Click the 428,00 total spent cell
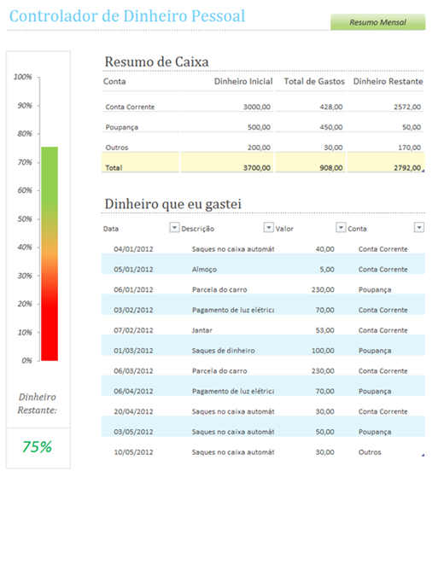Image resolution: width=444 pixels, height=576 pixels. click(x=331, y=107)
